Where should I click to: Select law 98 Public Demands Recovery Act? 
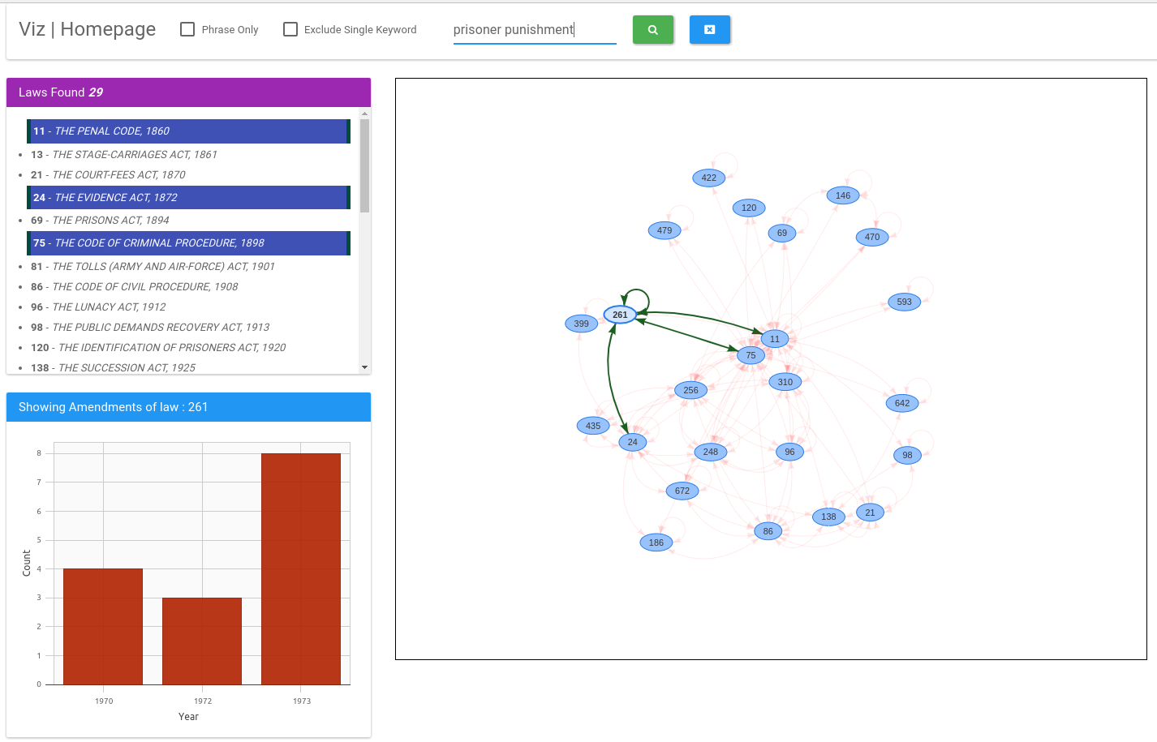point(150,327)
